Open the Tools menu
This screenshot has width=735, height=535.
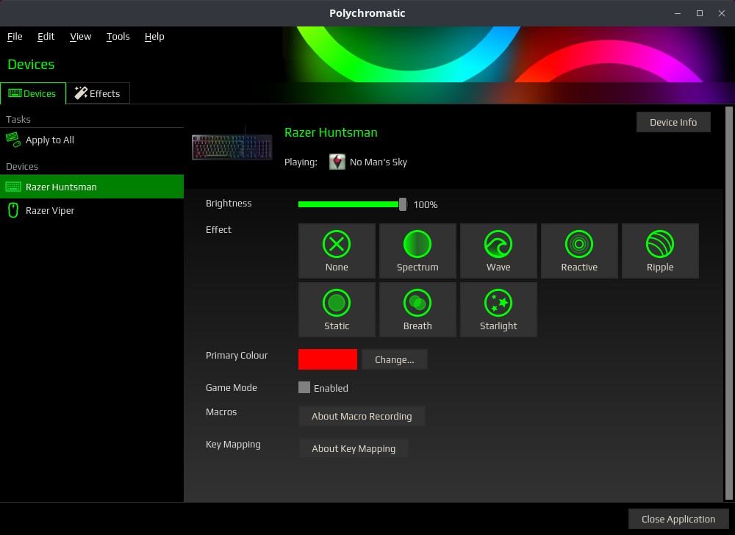118,36
